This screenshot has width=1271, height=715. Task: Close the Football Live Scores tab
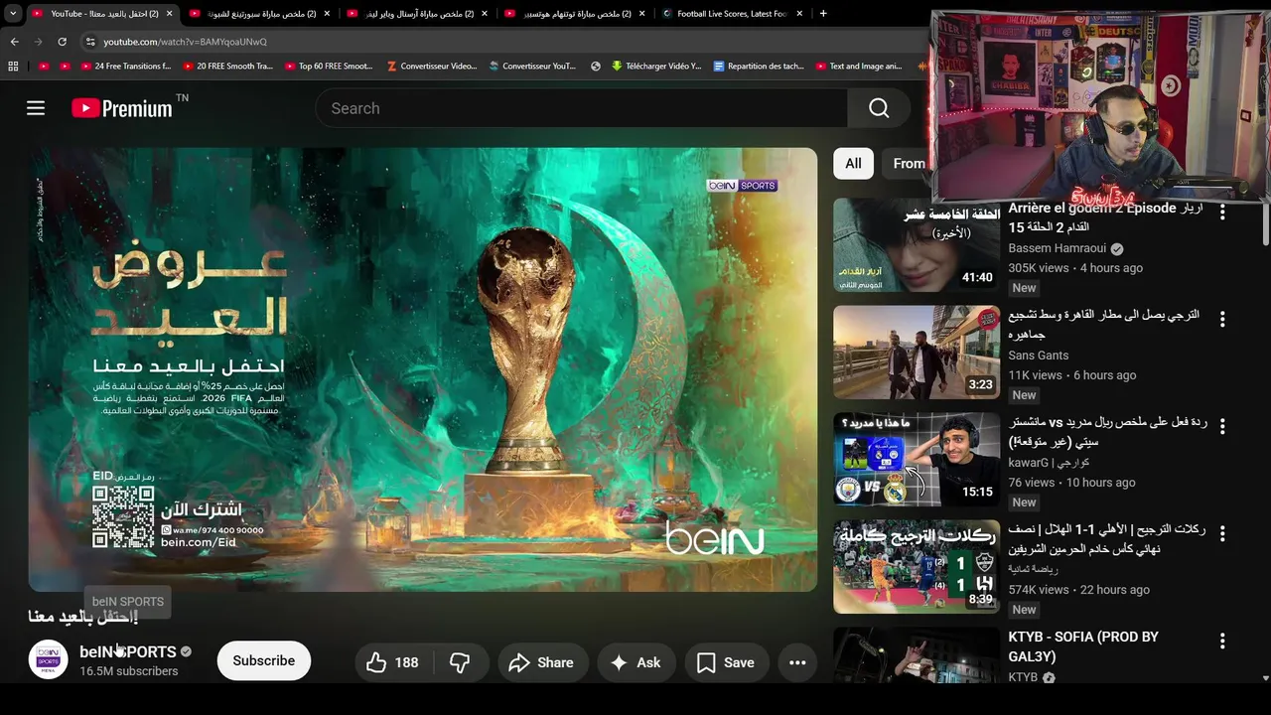point(800,14)
